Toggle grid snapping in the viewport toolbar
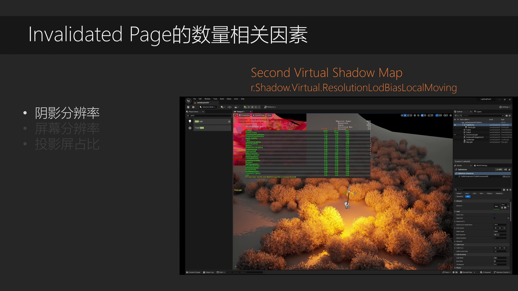518x291 pixels. 422,115
